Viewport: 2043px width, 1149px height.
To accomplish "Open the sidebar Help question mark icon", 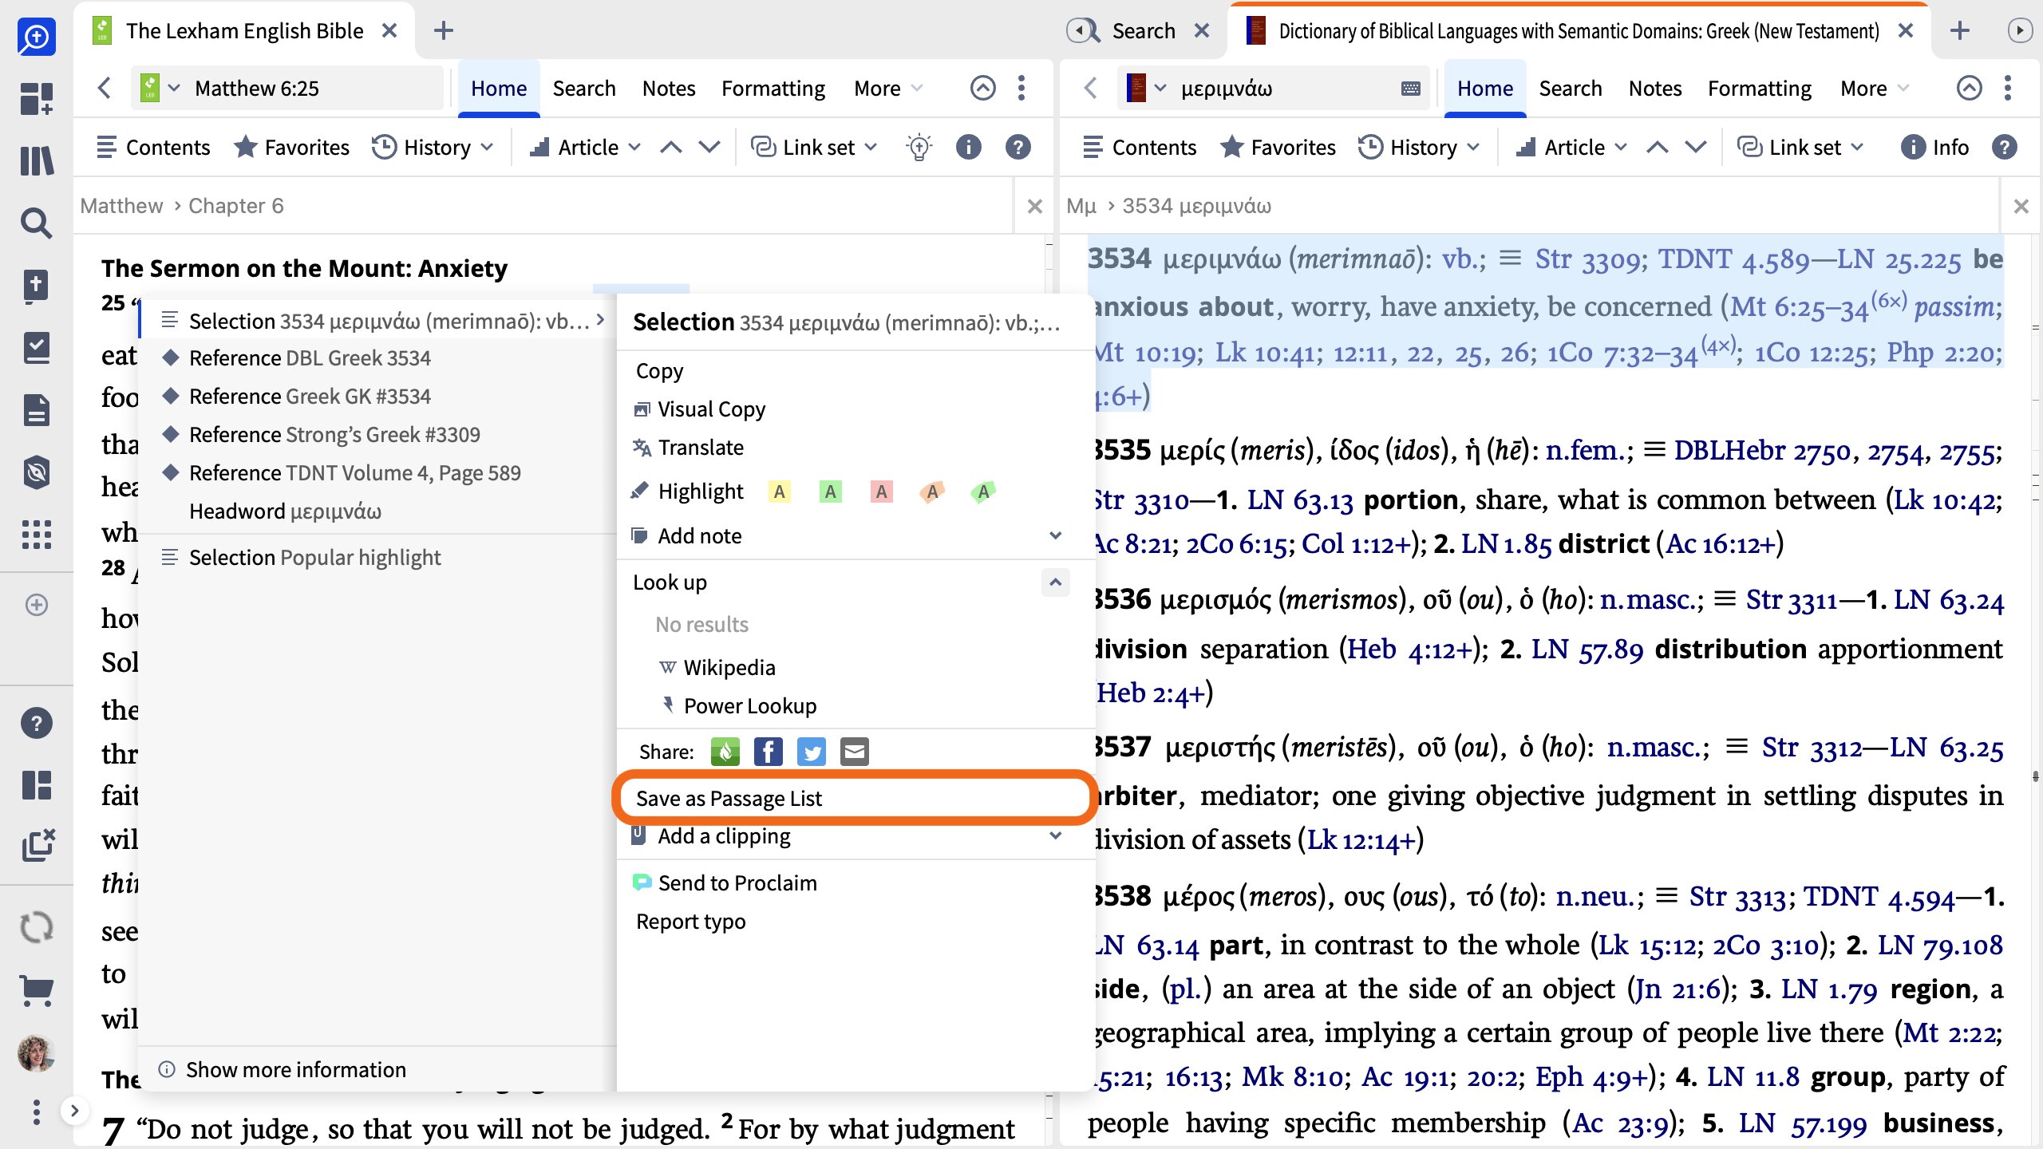I will point(37,723).
